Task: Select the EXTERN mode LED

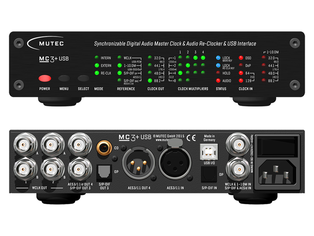Action: [97, 65]
